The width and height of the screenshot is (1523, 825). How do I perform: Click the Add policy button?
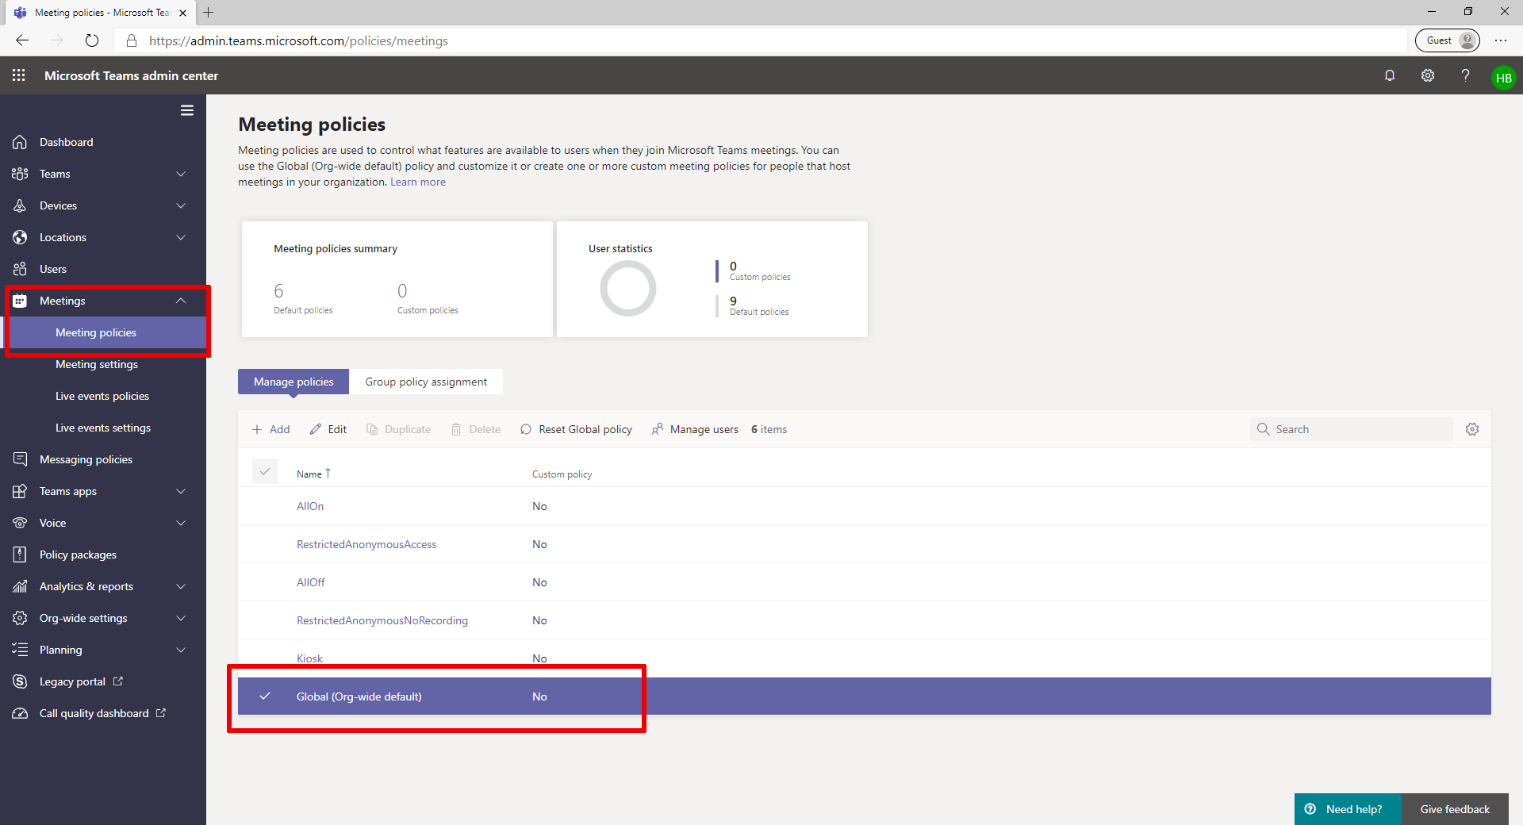point(270,429)
